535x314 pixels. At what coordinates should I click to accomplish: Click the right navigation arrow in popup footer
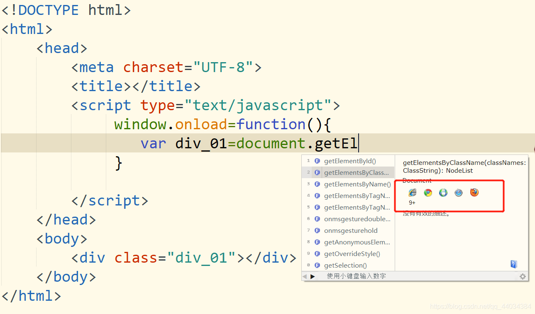(x=312, y=276)
